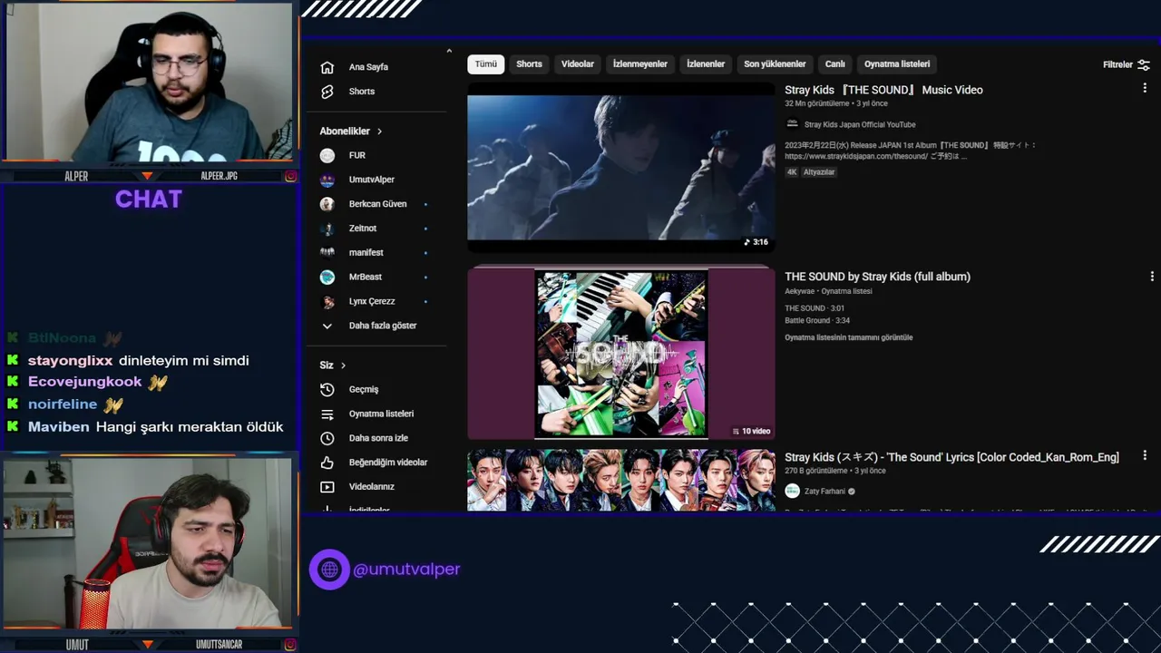Click Instagram icon on Alper webcam bar
The width and height of the screenshot is (1161, 653).
tap(290, 176)
